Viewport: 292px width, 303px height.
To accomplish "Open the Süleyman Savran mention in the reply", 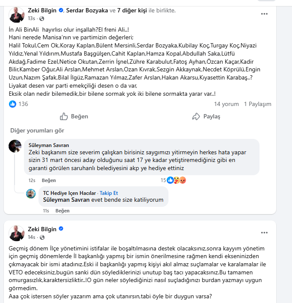I will [66, 200].
